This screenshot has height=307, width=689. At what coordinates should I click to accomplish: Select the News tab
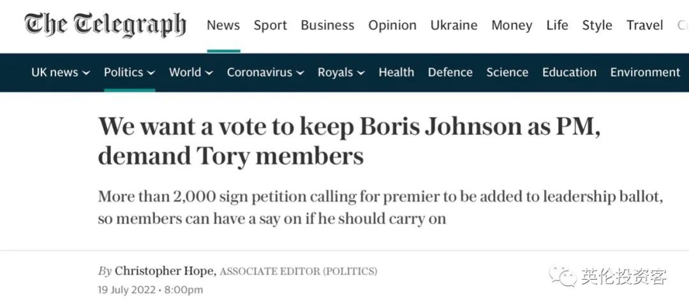tap(223, 25)
